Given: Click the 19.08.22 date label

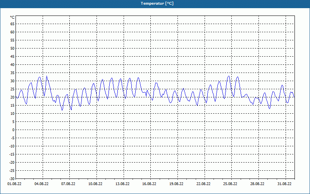Looking at the screenshot, I should (176, 184).
